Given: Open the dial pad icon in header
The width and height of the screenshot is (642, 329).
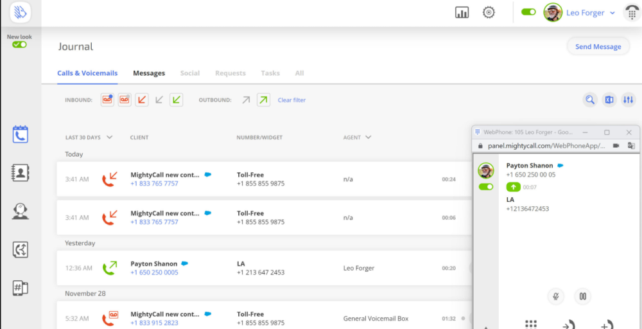Looking at the screenshot, I should point(632,13).
